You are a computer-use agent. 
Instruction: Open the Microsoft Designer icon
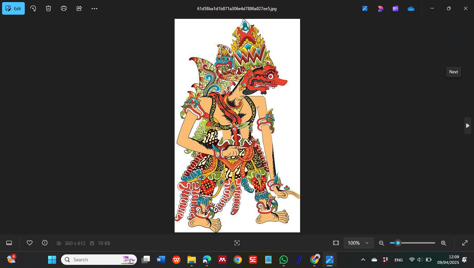click(380, 8)
